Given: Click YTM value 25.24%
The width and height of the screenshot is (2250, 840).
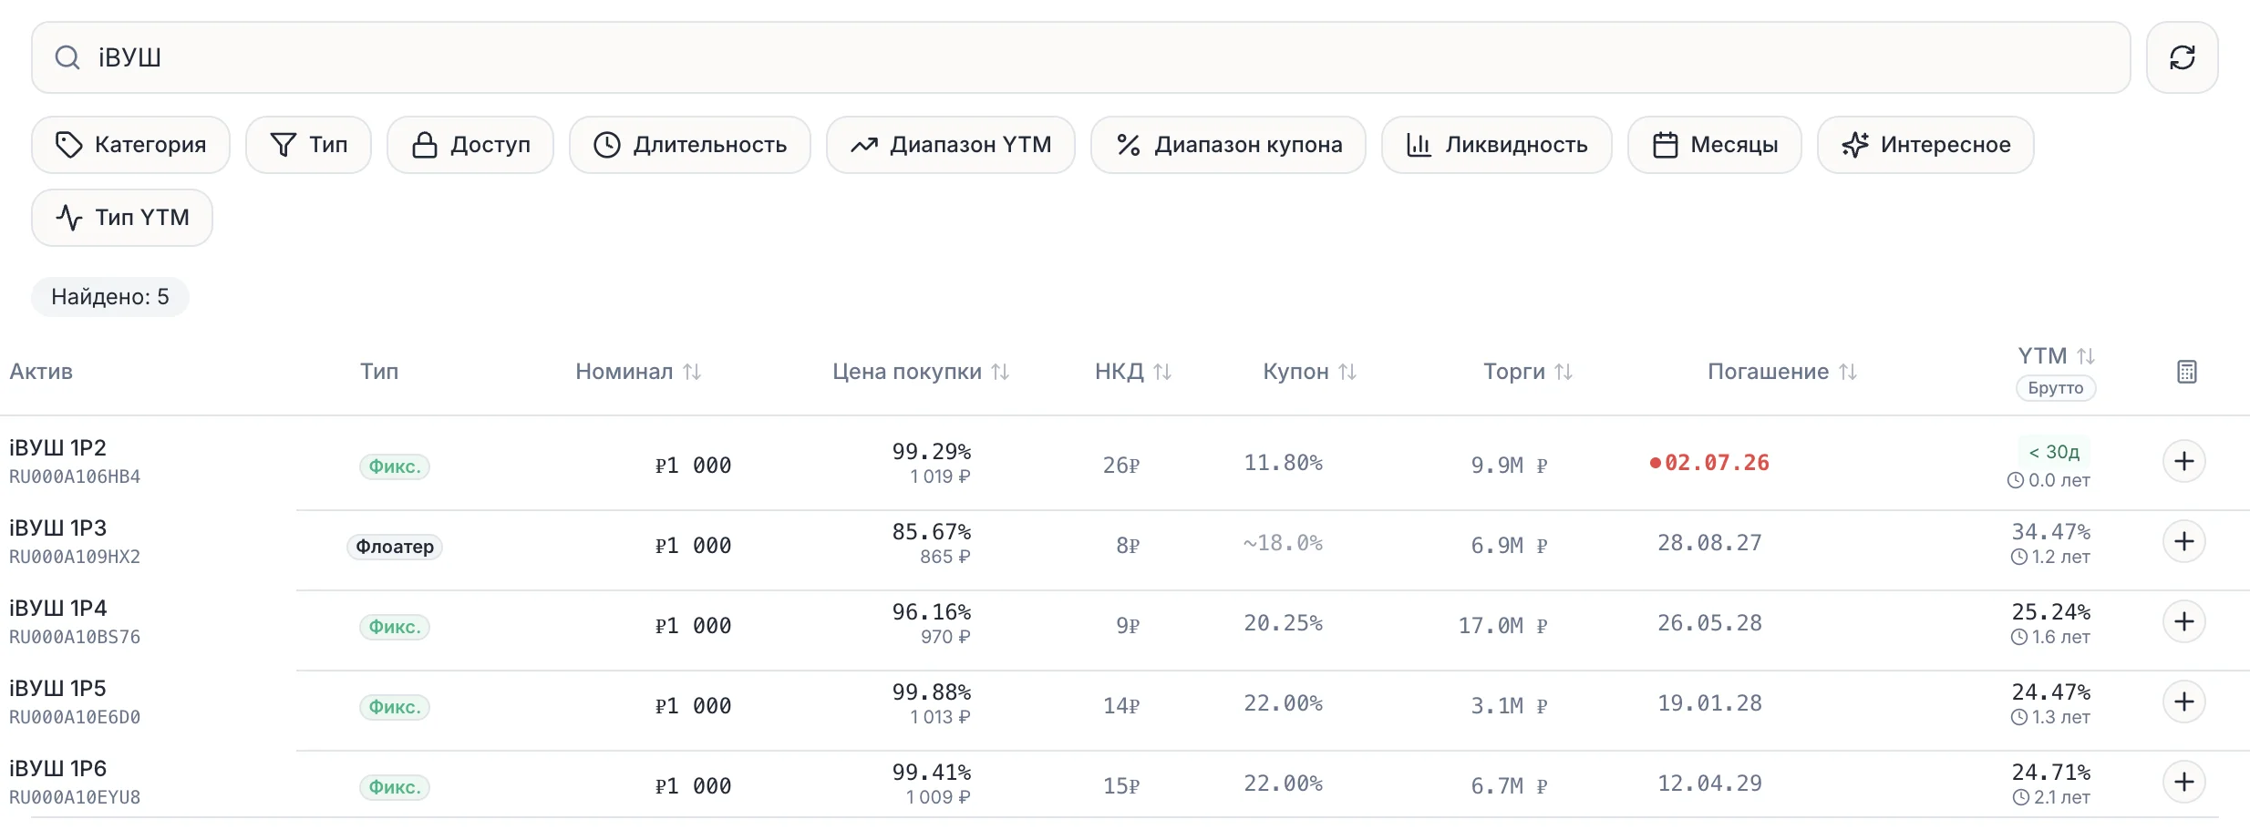Looking at the screenshot, I should 2051,611.
